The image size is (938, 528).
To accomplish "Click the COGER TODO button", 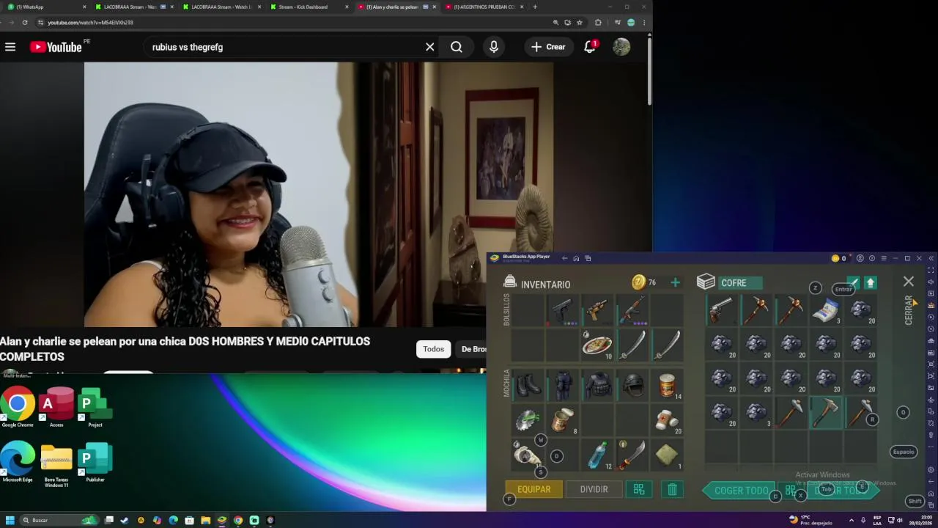I will 741,491.
